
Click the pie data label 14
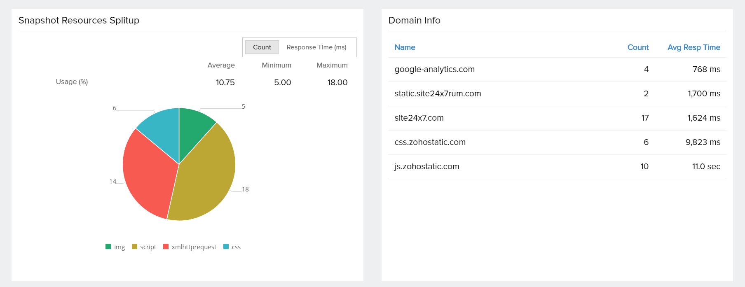click(x=113, y=182)
